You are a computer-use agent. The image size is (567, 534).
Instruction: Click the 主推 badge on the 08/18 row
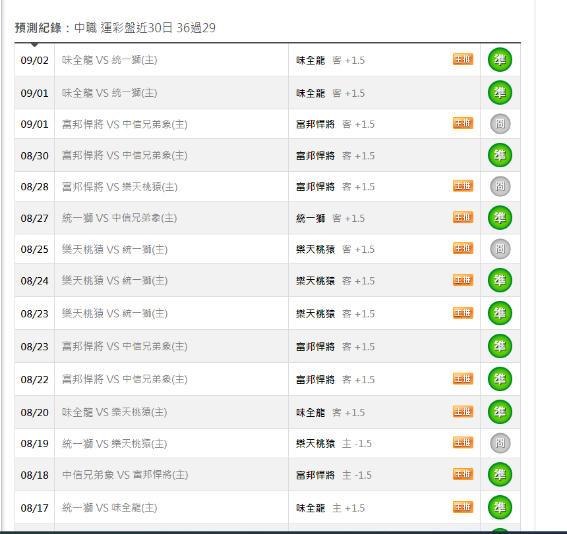pyautogui.click(x=463, y=474)
